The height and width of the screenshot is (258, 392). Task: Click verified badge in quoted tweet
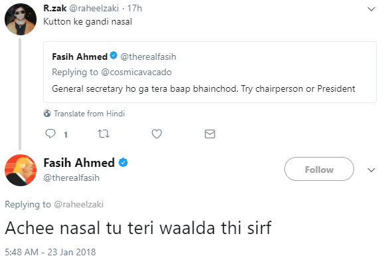(x=114, y=56)
